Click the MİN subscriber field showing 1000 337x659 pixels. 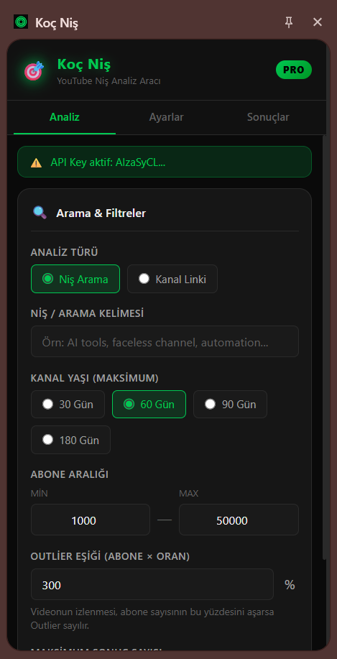click(91, 520)
